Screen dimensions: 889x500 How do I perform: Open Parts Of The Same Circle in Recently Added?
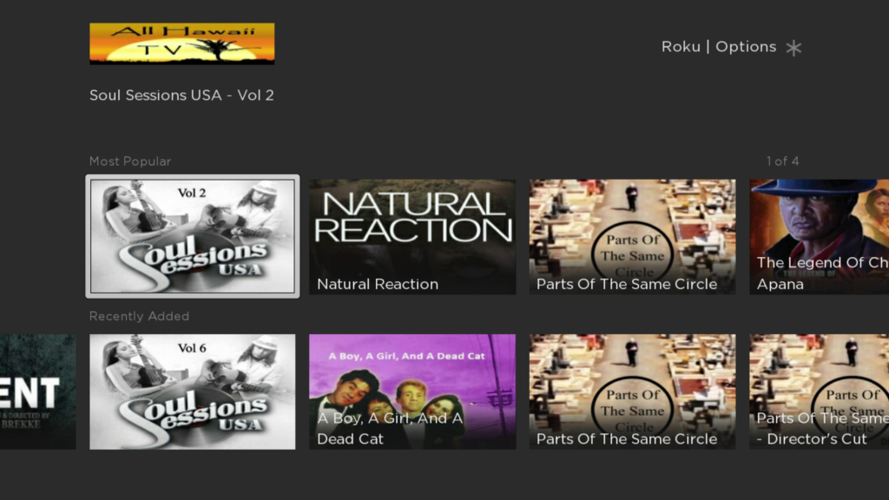point(632,391)
